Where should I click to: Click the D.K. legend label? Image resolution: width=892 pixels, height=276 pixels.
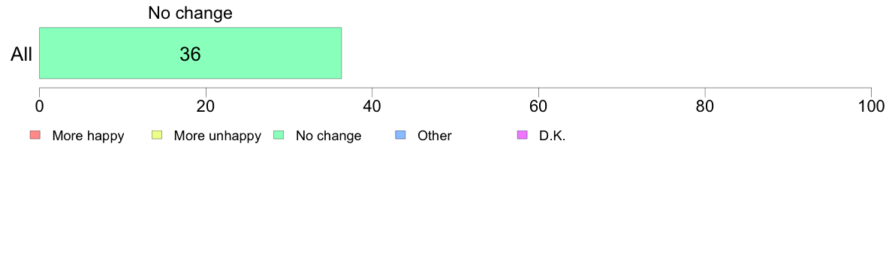click(552, 136)
